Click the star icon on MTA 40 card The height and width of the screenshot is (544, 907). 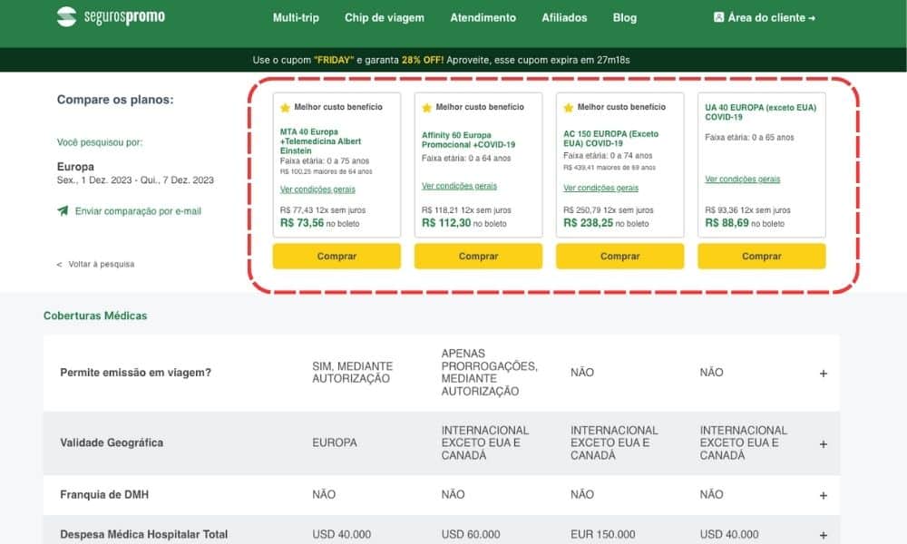pyautogui.click(x=285, y=108)
